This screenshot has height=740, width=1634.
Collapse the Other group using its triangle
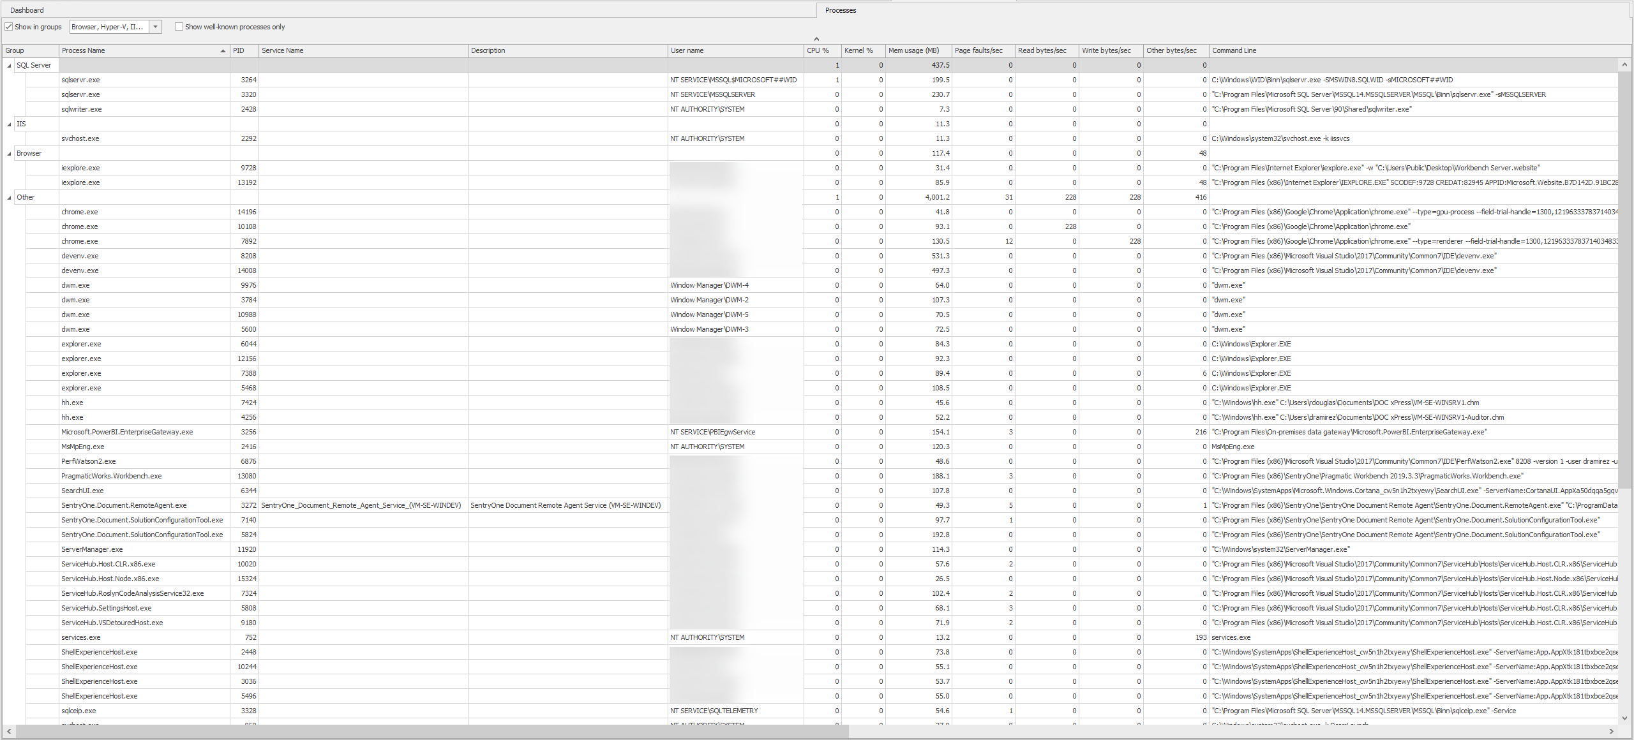[x=8, y=197]
